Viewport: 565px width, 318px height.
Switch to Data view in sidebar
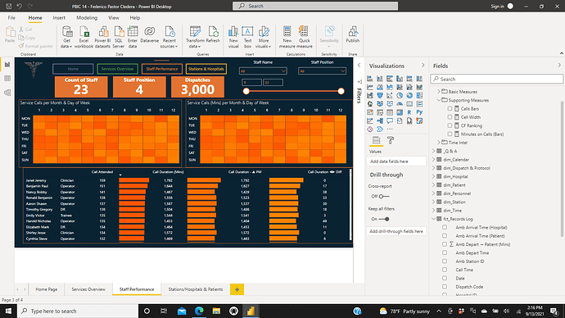coord(7,79)
